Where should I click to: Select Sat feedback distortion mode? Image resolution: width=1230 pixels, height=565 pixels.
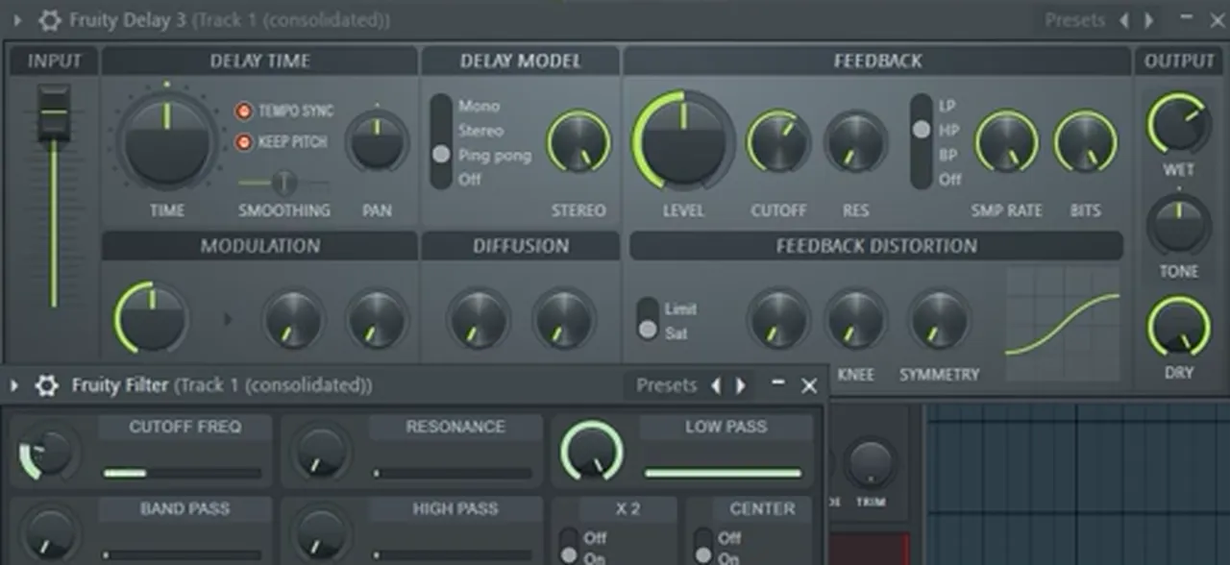[676, 333]
